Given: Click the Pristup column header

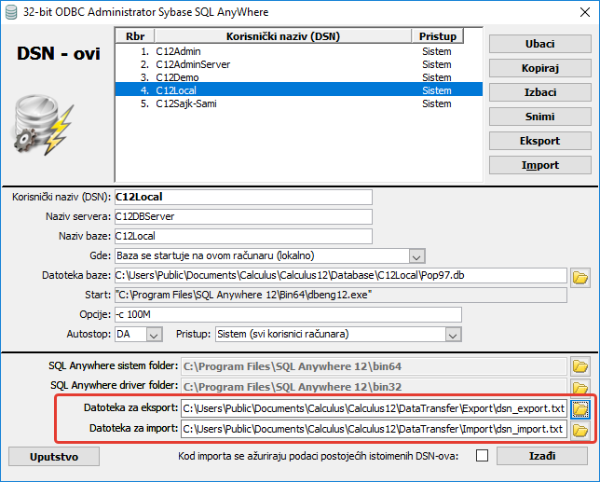Looking at the screenshot, I should click(438, 36).
